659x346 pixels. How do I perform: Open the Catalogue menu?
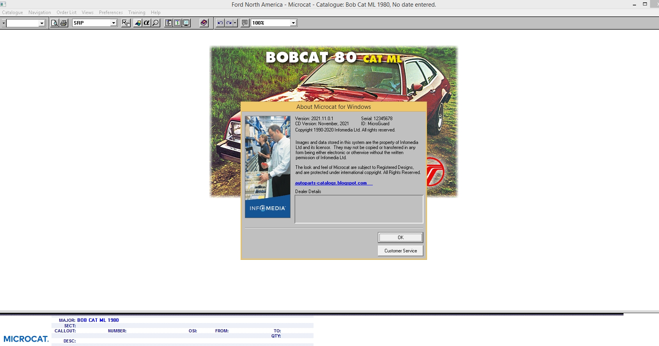12,12
